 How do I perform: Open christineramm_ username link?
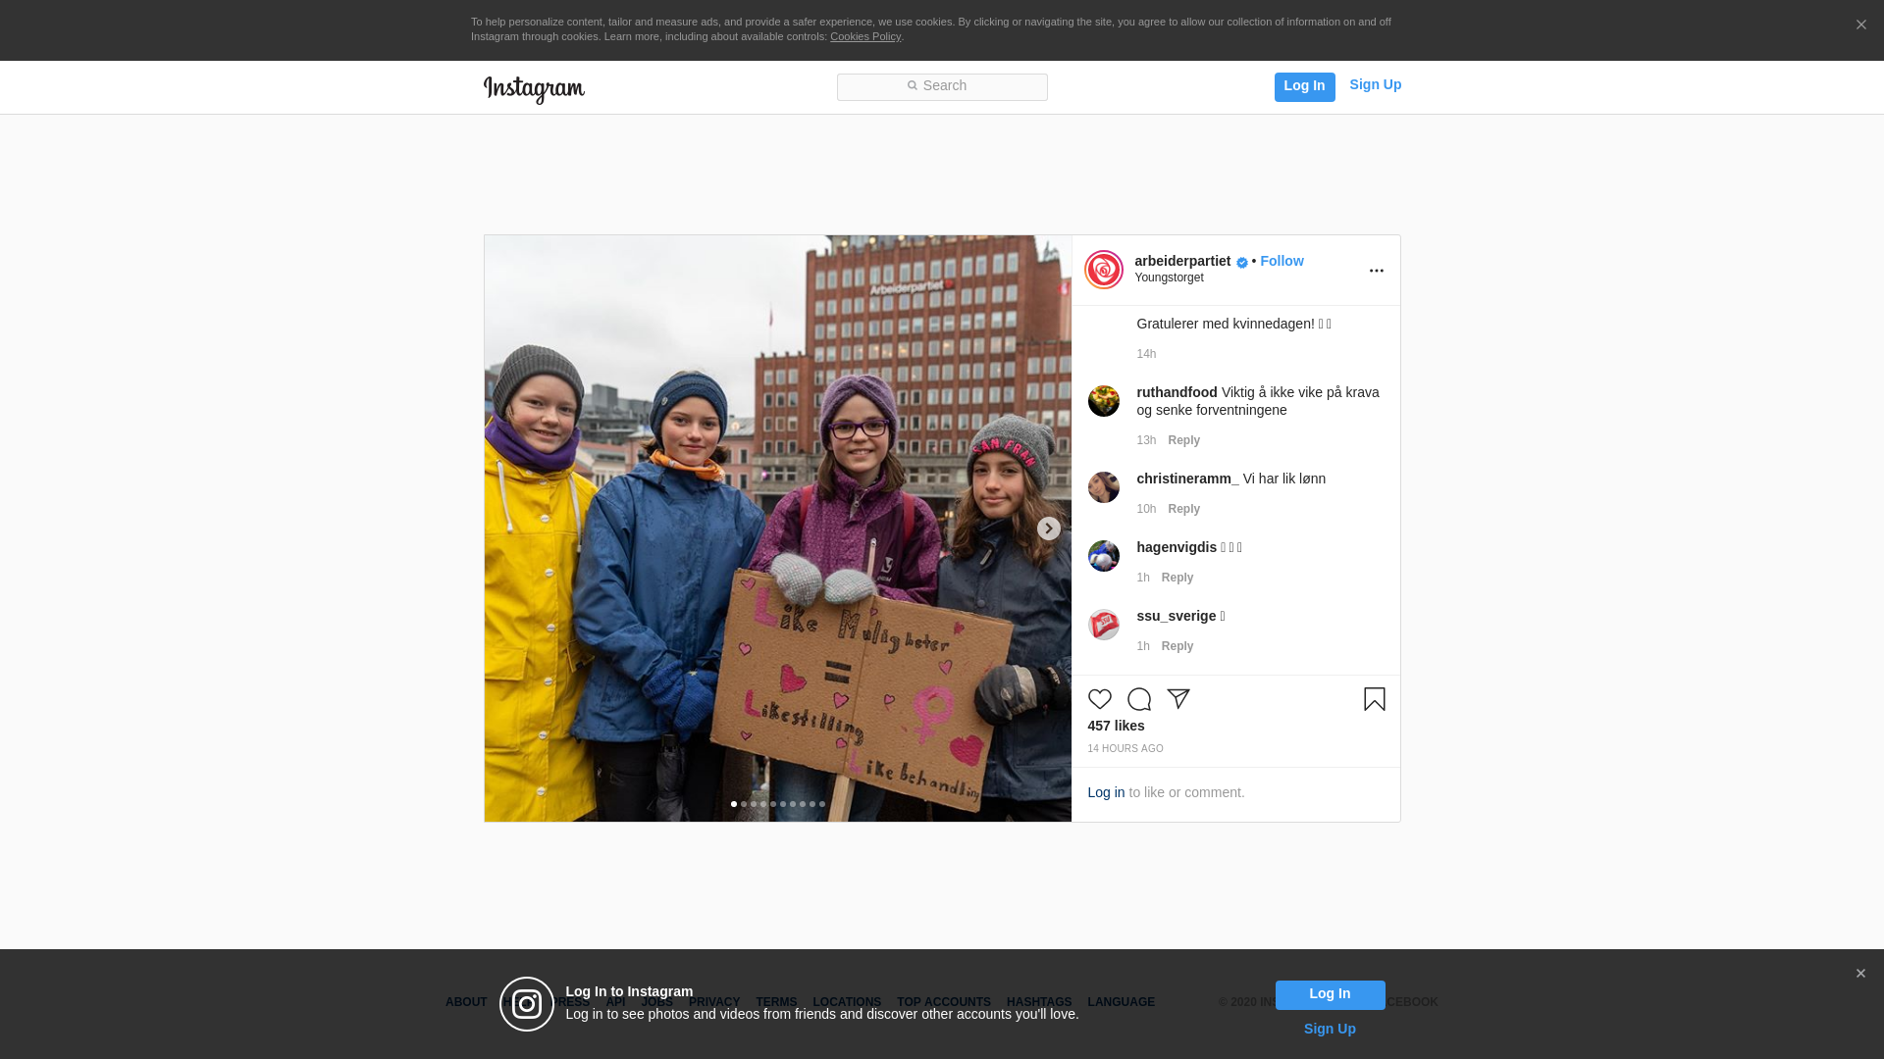pyautogui.click(x=1187, y=479)
